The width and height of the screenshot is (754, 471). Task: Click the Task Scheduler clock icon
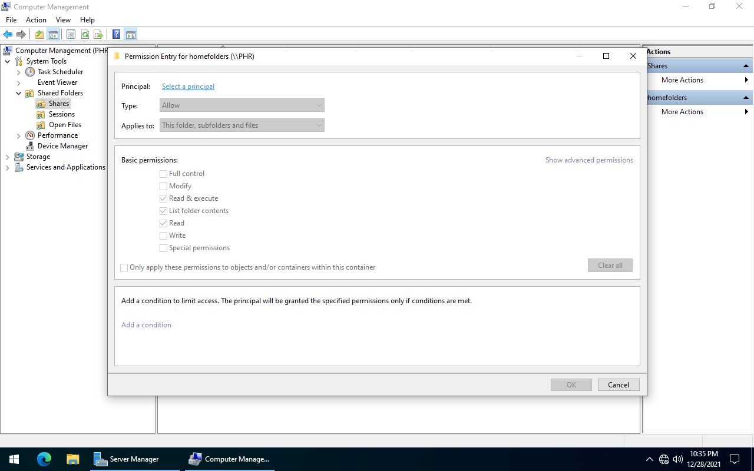pyautogui.click(x=30, y=72)
